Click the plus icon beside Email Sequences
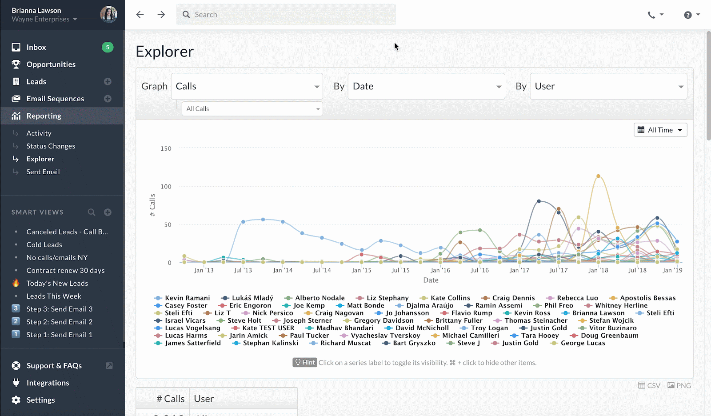Image resolution: width=711 pixels, height=416 pixels. click(108, 99)
